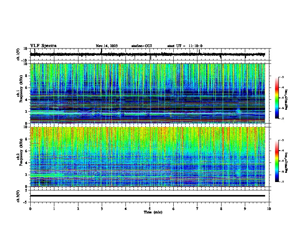The height and width of the screenshot is (234, 303).
Task: Click tick label 6 on the Time axis
Action: (x=174, y=209)
